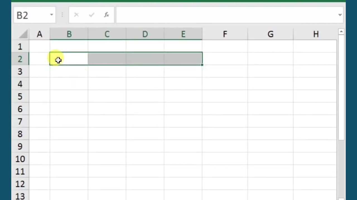This screenshot has width=357, height=200.
Task: Click cell F5
Action: [x=225, y=96]
